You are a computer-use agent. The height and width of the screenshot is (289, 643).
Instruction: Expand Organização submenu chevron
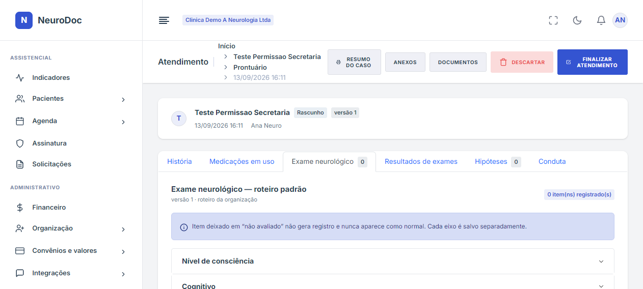click(123, 229)
